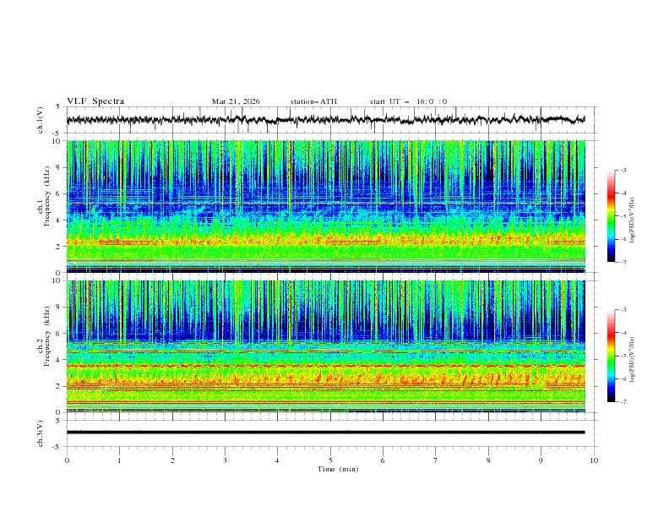Image resolution: width=669 pixels, height=517 pixels.
Task: Click the "station=ATH" header text
Action: click(x=313, y=101)
